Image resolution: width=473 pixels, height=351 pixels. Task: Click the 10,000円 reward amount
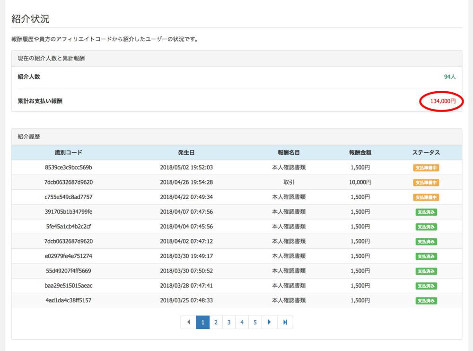pyautogui.click(x=360, y=182)
